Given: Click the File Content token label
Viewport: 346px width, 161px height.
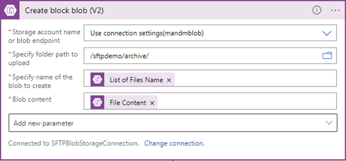Looking at the screenshot, I should click(128, 102).
